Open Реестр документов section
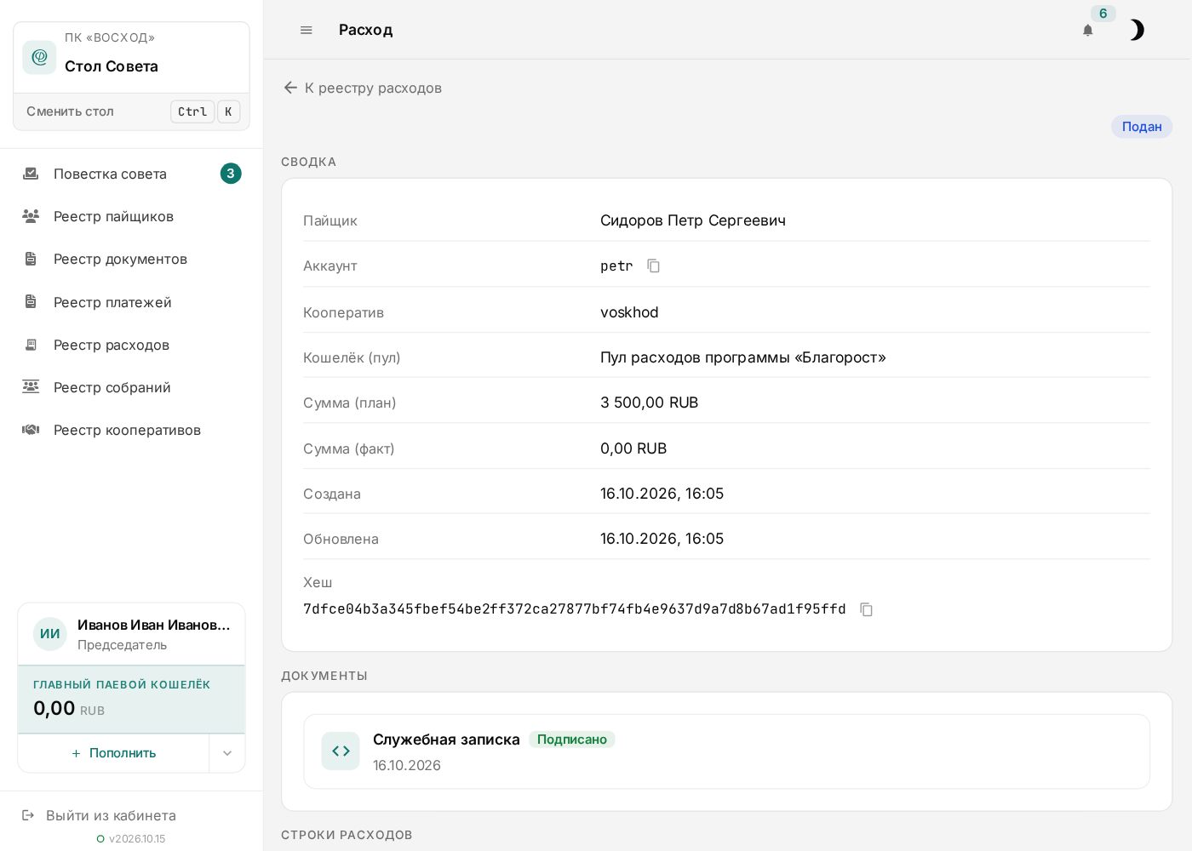This screenshot has height=851, width=1192. [132, 259]
